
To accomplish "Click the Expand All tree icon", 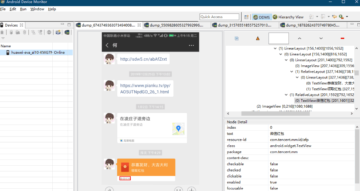I will (x=237, y=38).
